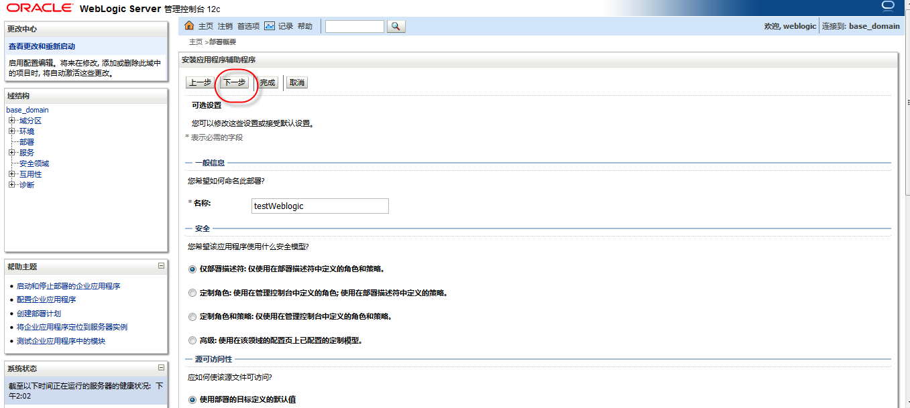Open 查看更改和重新启动 link

tap(42, 46)
